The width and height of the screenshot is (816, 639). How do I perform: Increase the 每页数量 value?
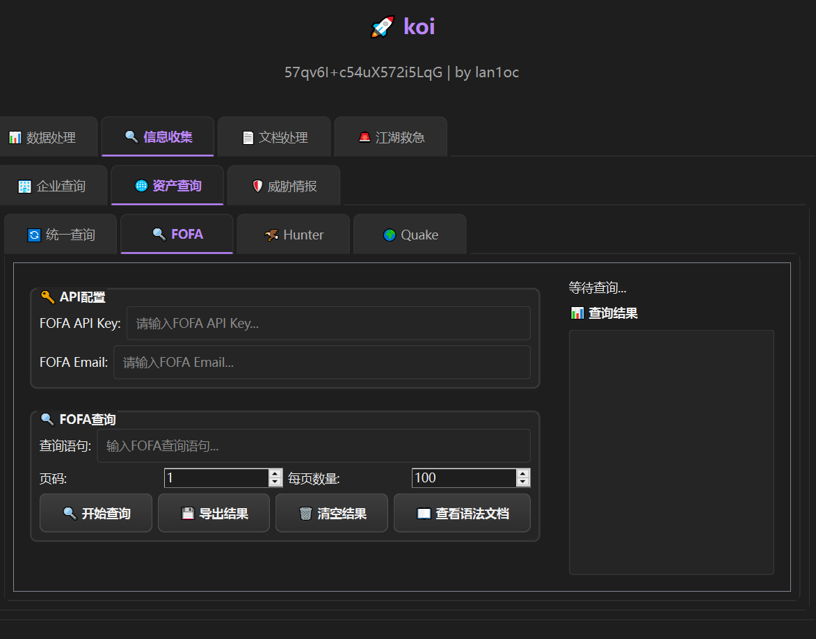[523, 473]
